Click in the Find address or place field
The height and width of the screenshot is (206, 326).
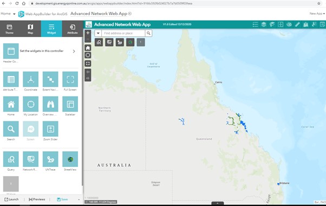pyautogui.click(x=123, y=33)
